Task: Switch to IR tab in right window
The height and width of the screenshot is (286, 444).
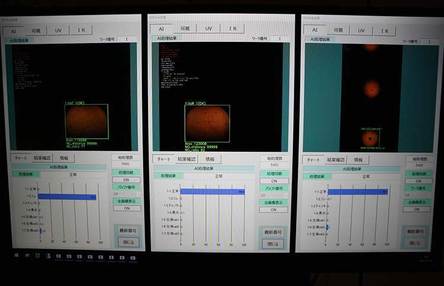Action: pyautogui.click(x=385, y=31)
